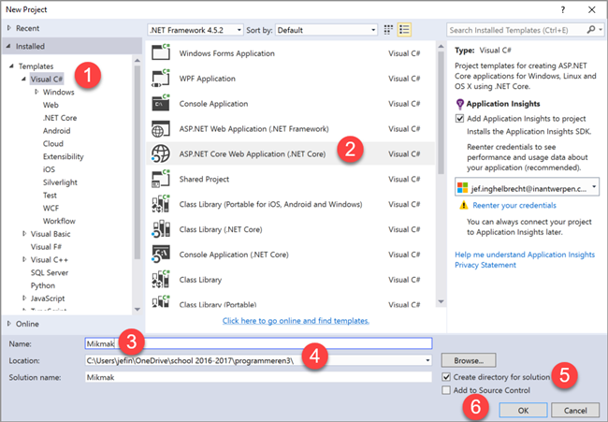The height and width of the screenshot is (422, 608).
Task: Select the Python category
Action: [43, 285]
